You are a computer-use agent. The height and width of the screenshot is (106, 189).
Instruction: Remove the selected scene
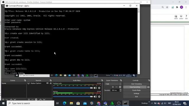click(7, 100)
